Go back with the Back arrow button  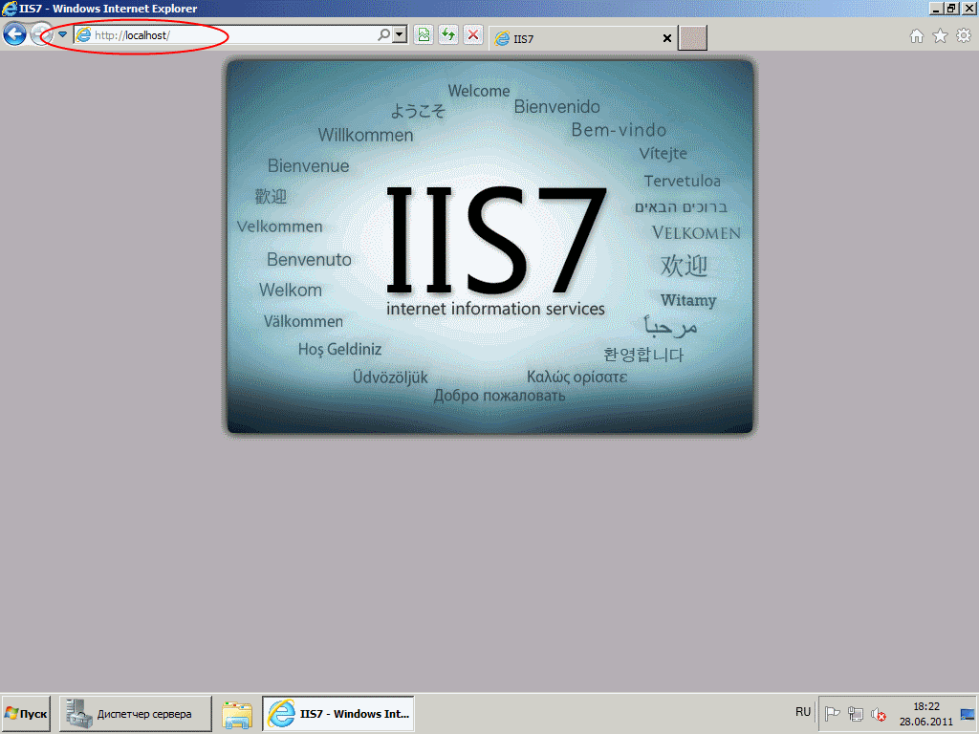(x=15, y=34)
